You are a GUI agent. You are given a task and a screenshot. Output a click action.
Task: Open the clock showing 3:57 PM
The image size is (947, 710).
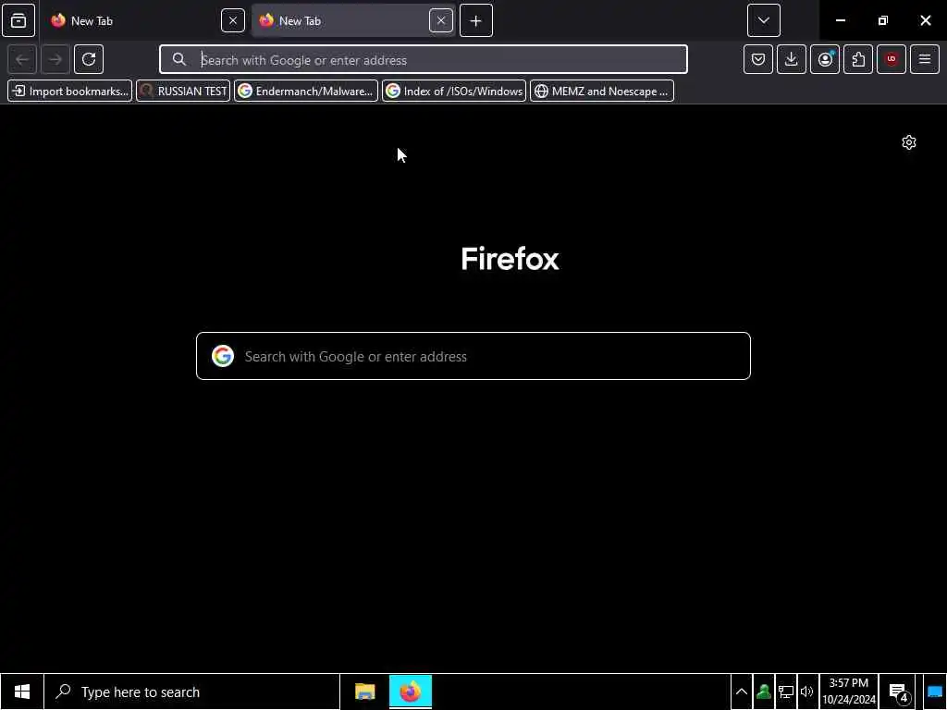(849, 692)
